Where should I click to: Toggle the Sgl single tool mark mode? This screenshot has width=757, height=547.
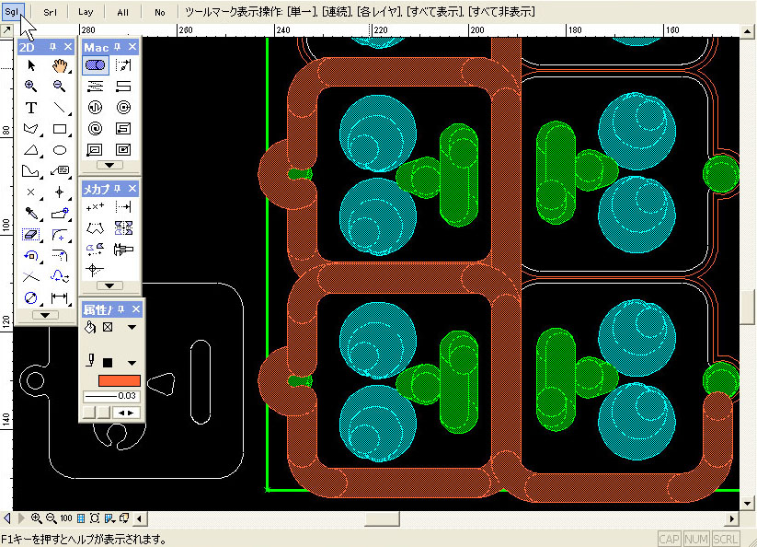pyautogui.click(x=14, y=12)
